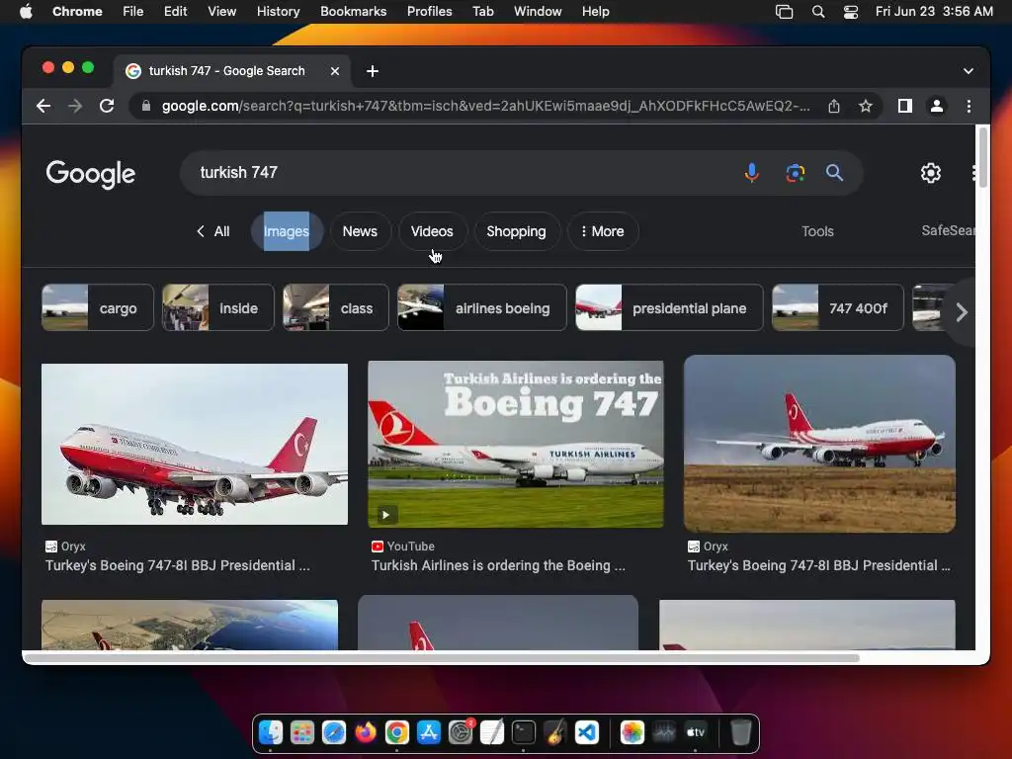The height and width of the screenshot is (759, 1012).
Task: Open the Bookmarks menu
Action: 353,12
